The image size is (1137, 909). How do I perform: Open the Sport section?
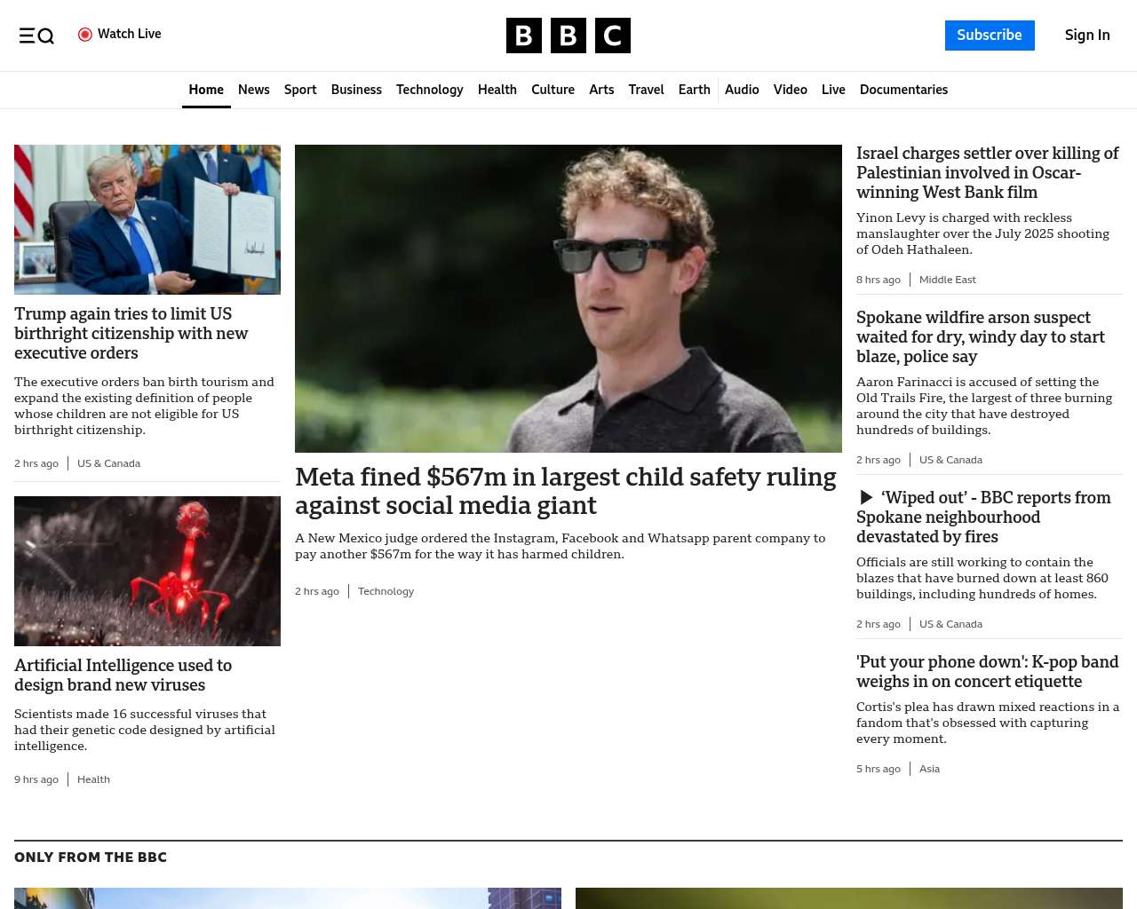coord(300,90)
